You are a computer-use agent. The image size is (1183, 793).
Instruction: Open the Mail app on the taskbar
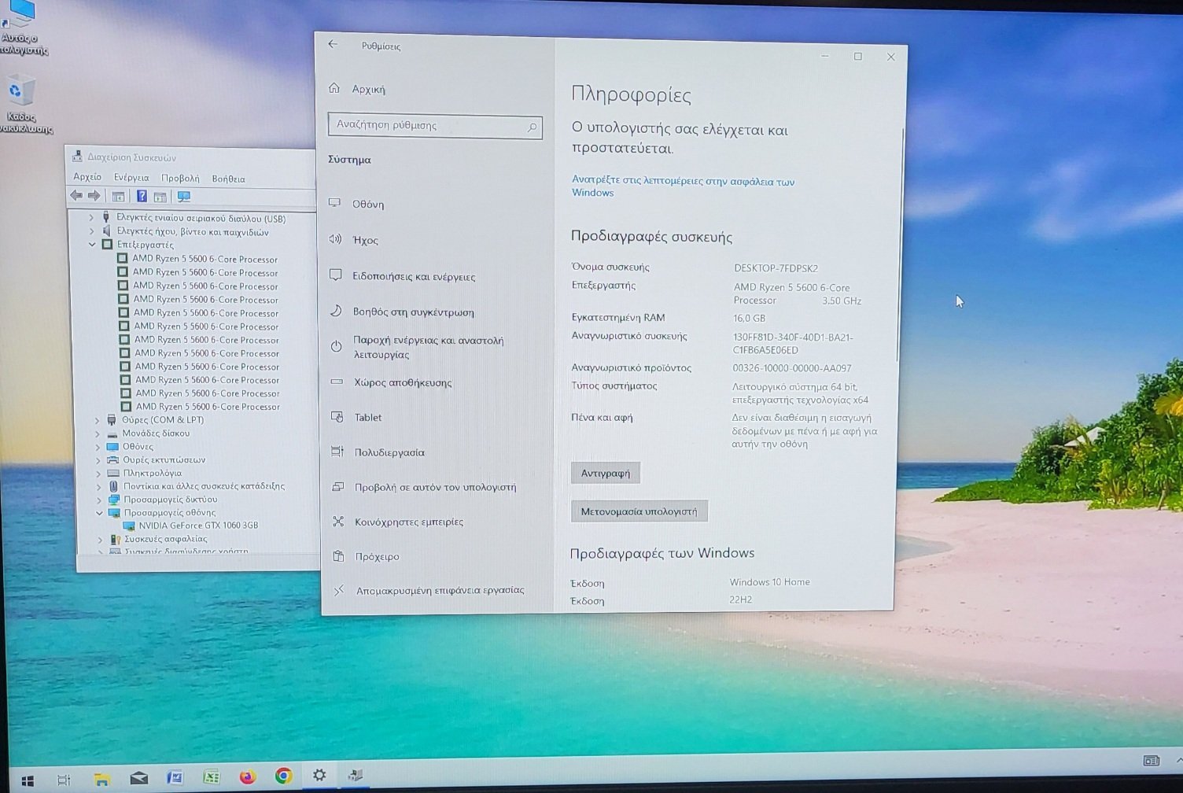(138, 778)
